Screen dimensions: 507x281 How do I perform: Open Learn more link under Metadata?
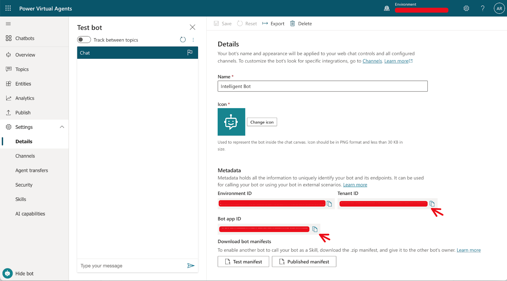click(x=355, y=185)
